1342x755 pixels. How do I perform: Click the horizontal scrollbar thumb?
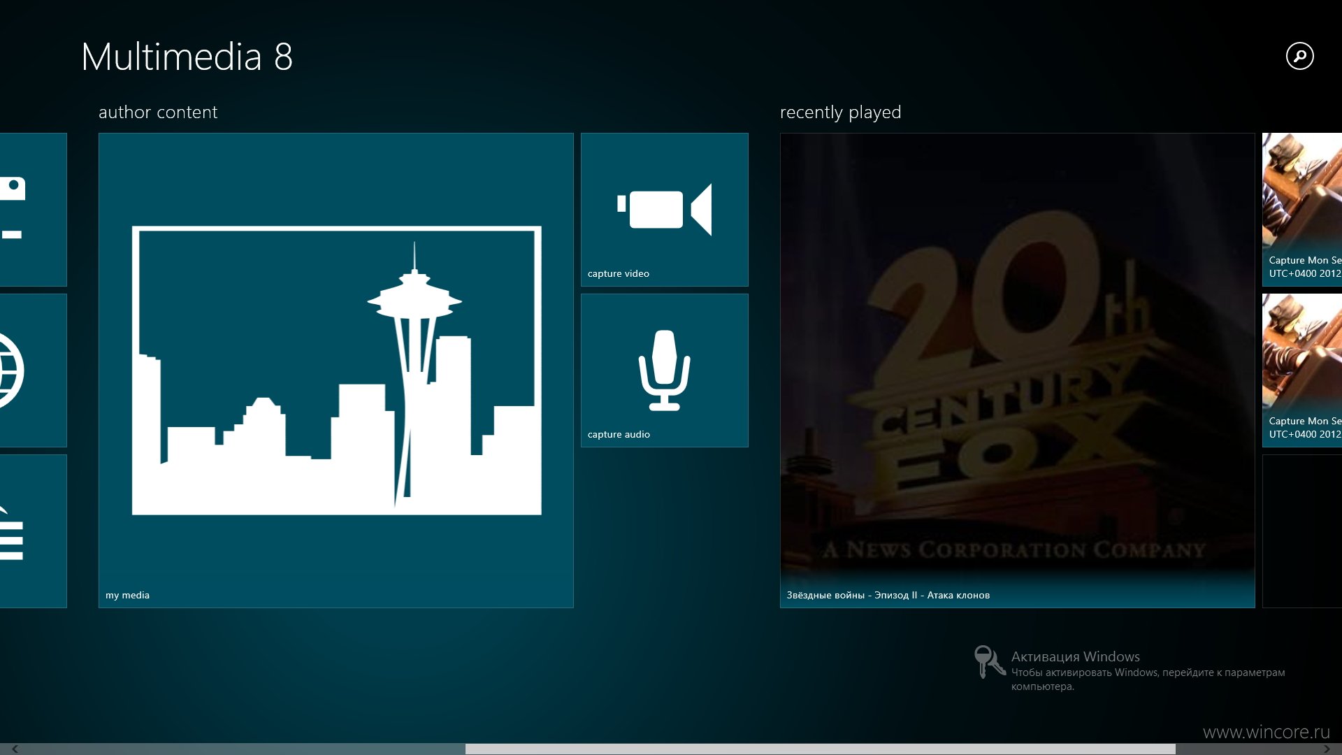click(x=821, y=749)
